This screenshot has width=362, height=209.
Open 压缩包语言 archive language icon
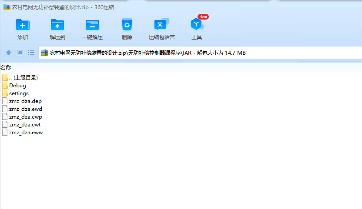point(161,24)
